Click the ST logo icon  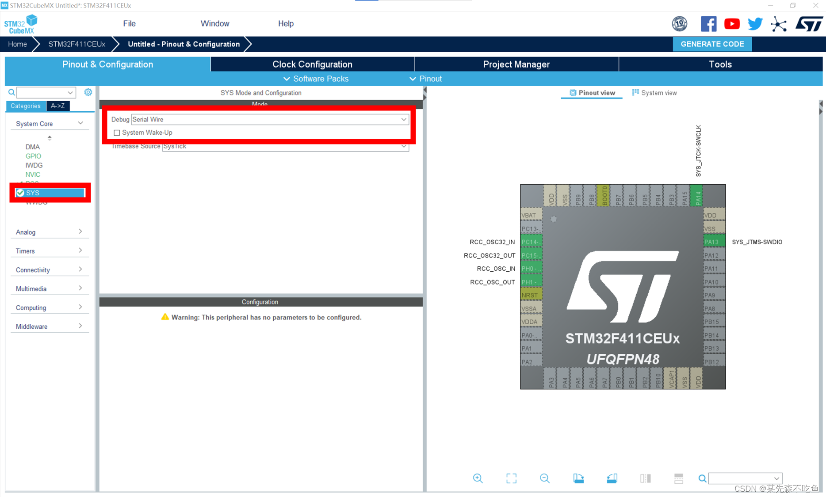(x=809, y=24)
